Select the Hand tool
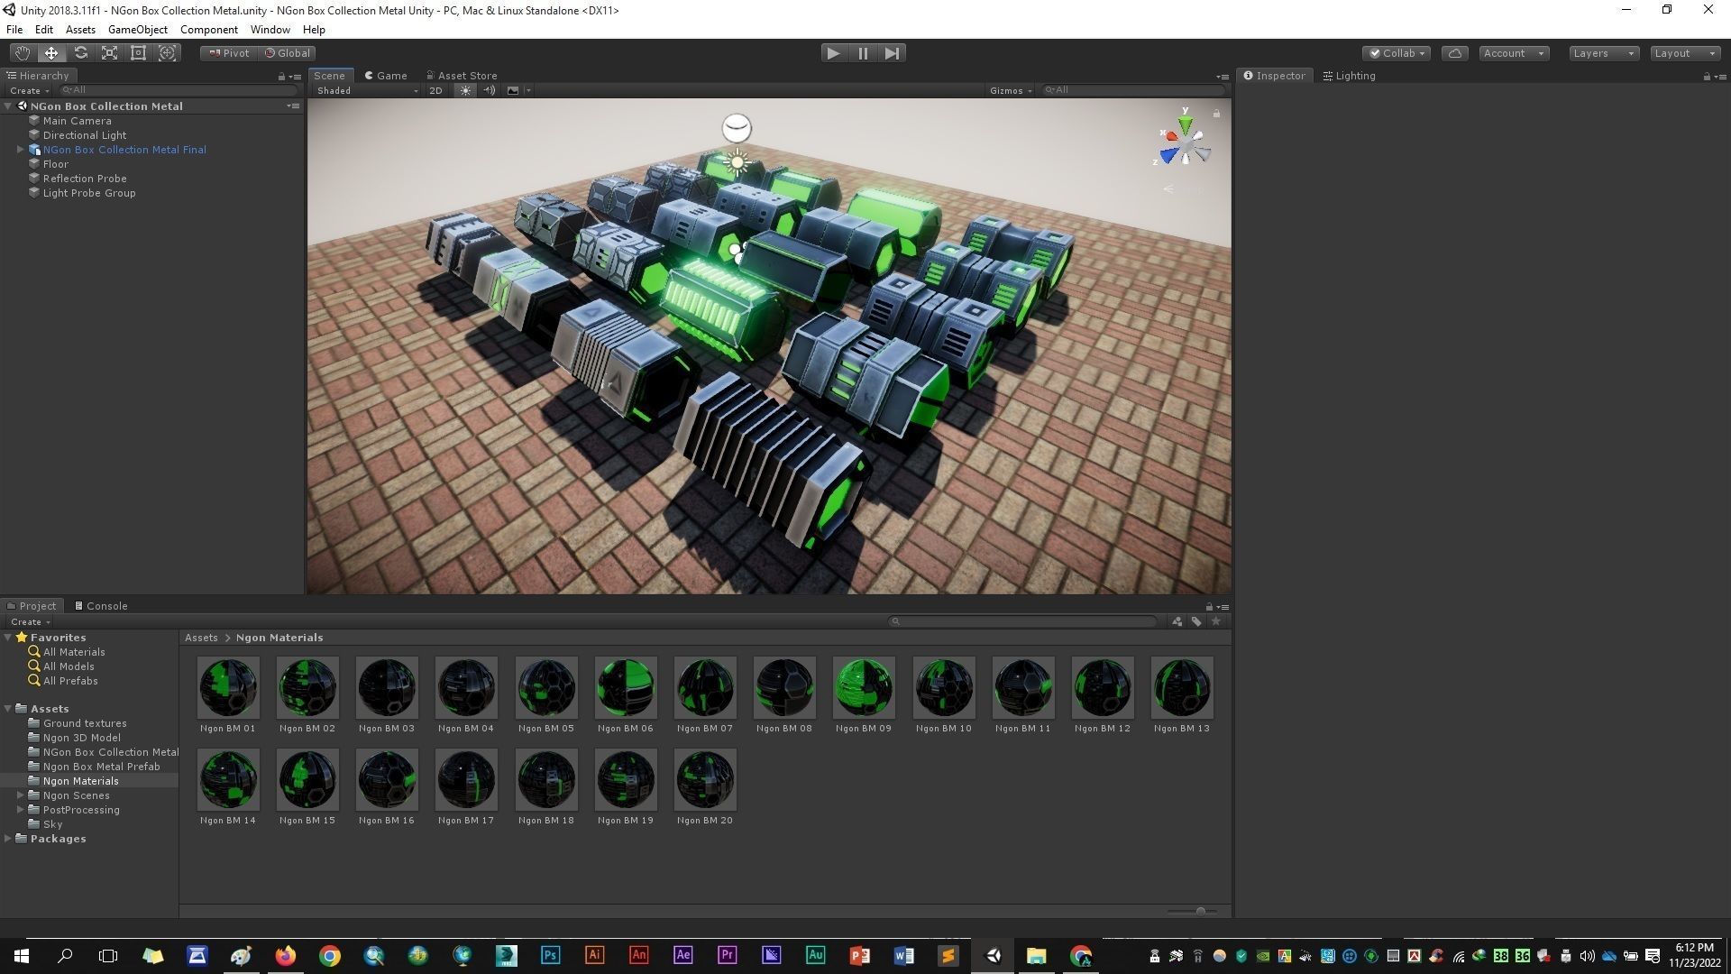 pyautogui.click(x=22, y=53)
